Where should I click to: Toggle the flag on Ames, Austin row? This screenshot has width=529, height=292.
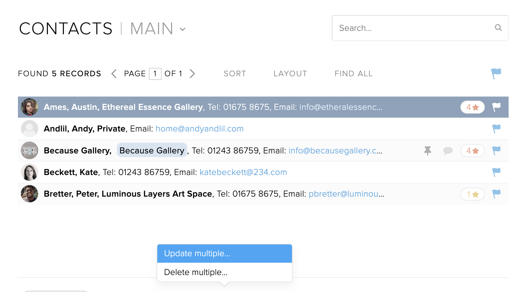pyautogui.click(x=496, y=107)
